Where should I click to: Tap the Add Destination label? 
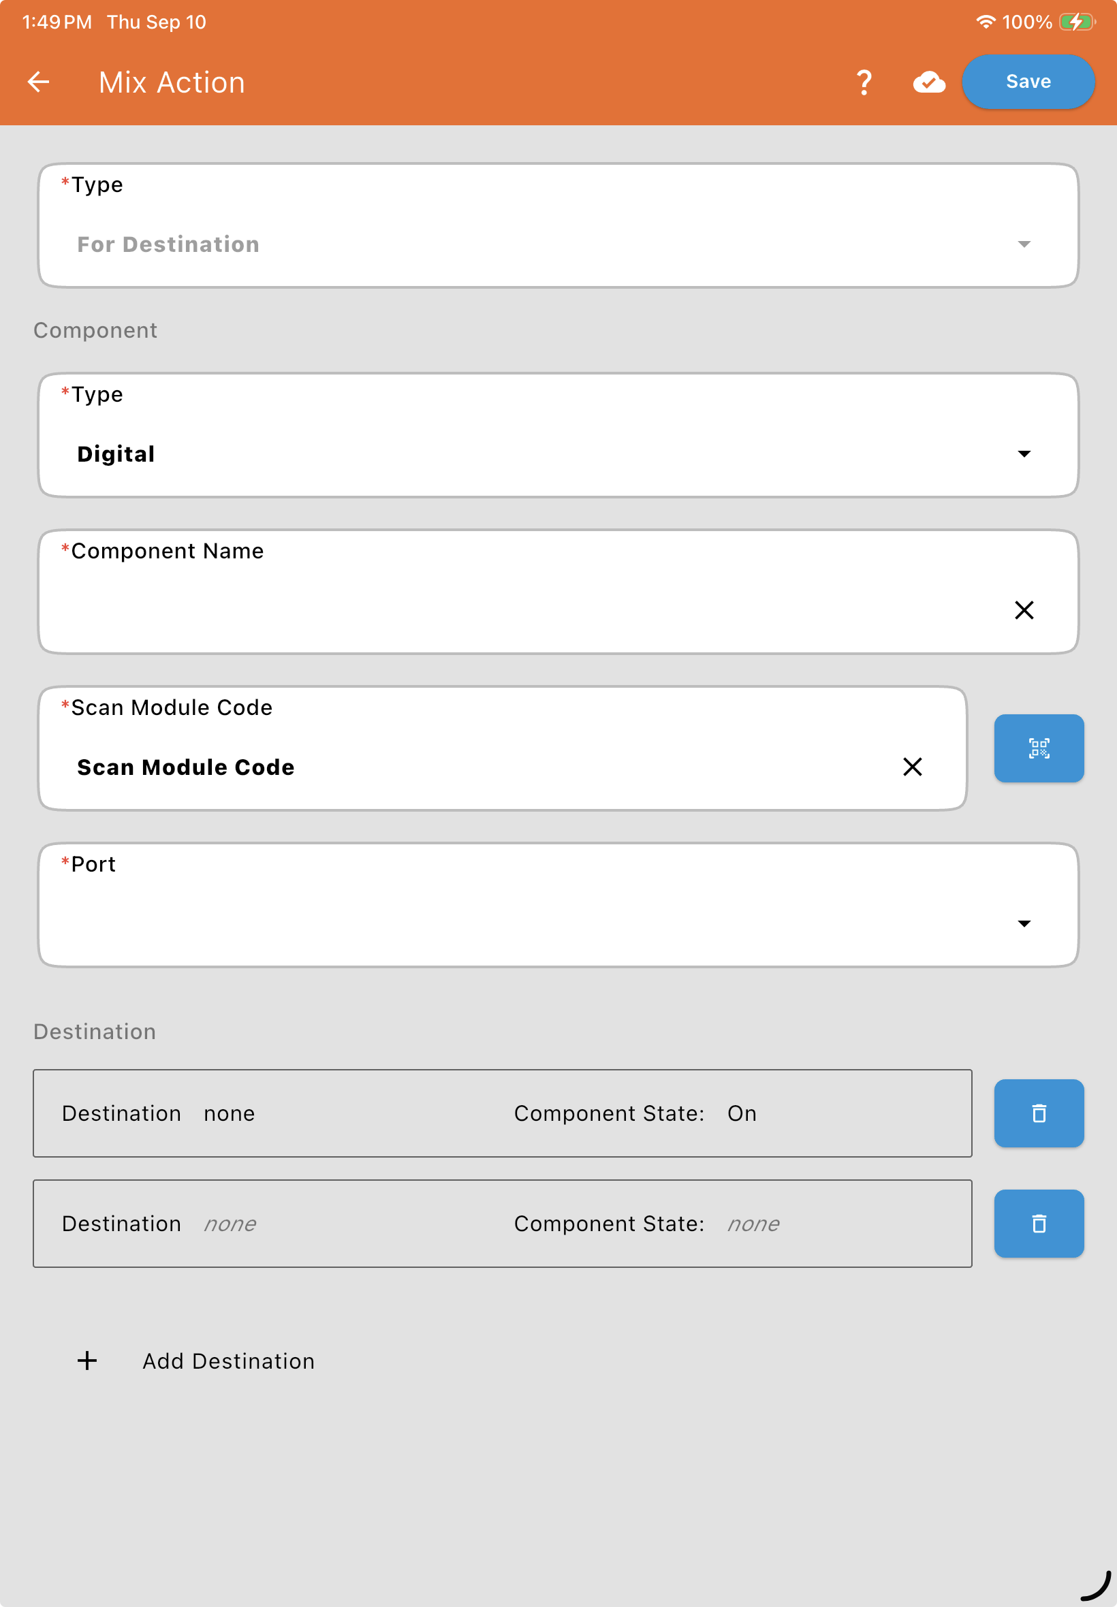[228, 1361]
